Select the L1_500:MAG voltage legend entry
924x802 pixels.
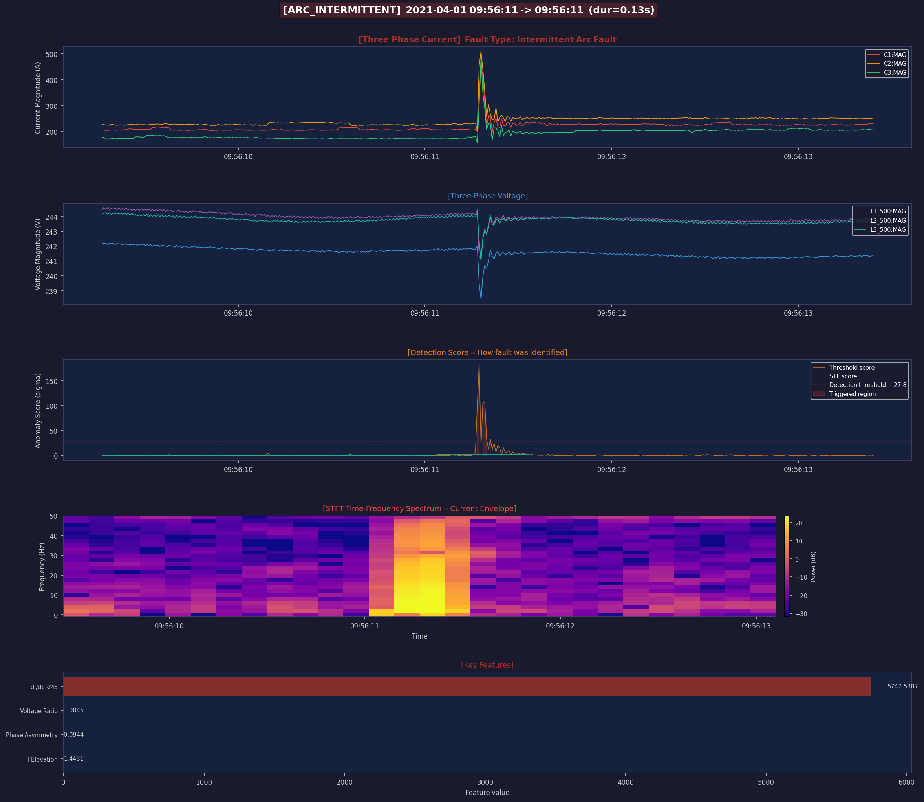point(880,211)
